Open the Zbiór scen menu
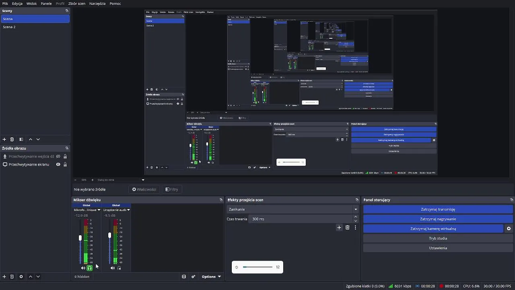Screen dimensions: 515x290 pyautogui.click(x=76, y=4)
